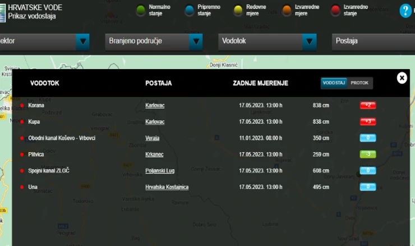
Task: Click the blue Pripremno stanje legend circle
Action: pos(190,10)
